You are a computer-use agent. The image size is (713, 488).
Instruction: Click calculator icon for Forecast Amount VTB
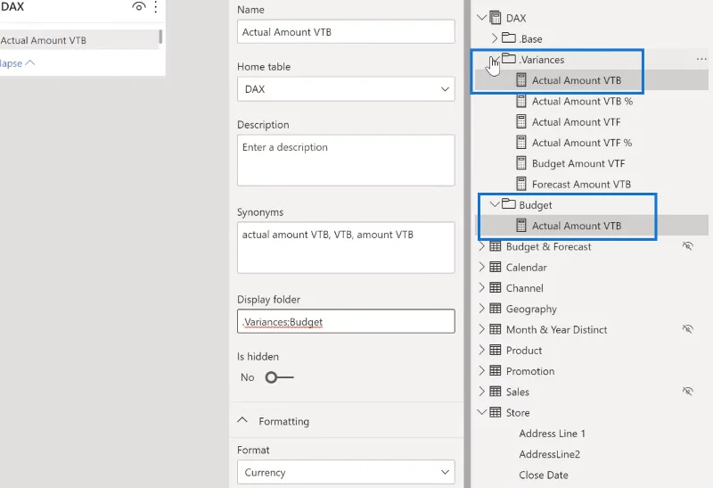[x=521, y=184]
